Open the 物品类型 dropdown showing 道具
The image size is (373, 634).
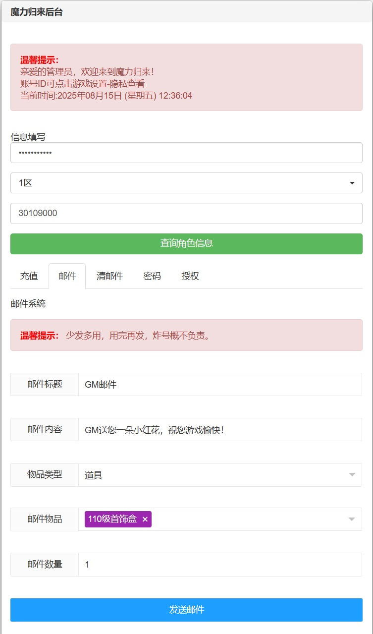(220, 475)
